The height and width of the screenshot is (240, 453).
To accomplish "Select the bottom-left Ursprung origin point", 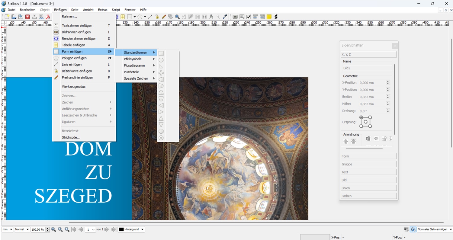I will coord(361,126).
